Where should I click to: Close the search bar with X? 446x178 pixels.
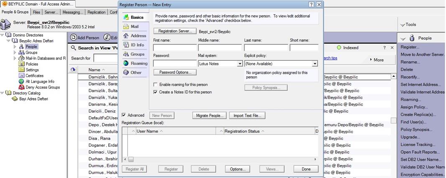[x=392, y=48]
